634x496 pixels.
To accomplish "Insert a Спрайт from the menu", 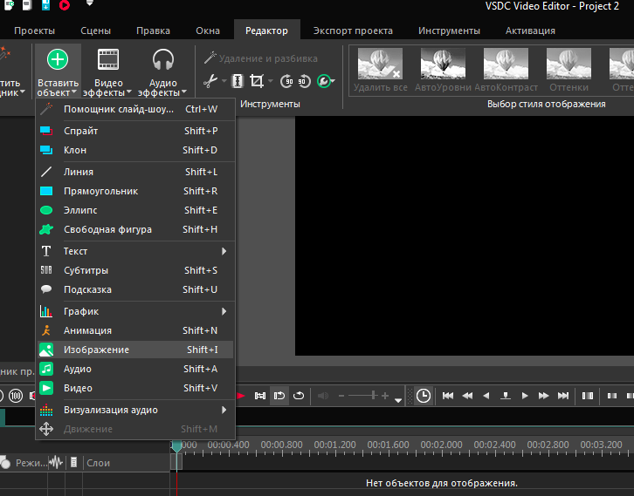I will pos(135,131).
